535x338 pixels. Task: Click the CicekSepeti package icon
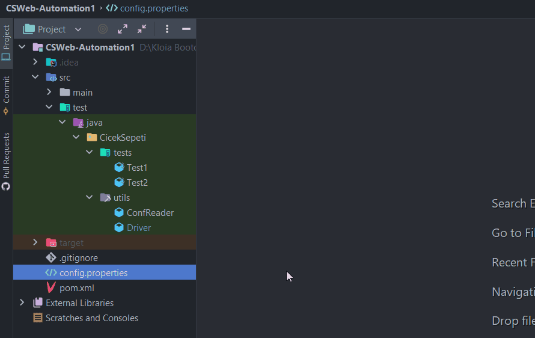(x=92, y=137)
